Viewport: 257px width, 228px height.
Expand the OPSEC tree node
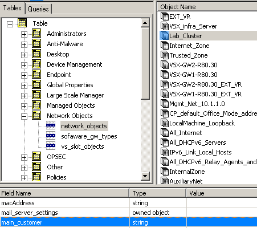24,157
